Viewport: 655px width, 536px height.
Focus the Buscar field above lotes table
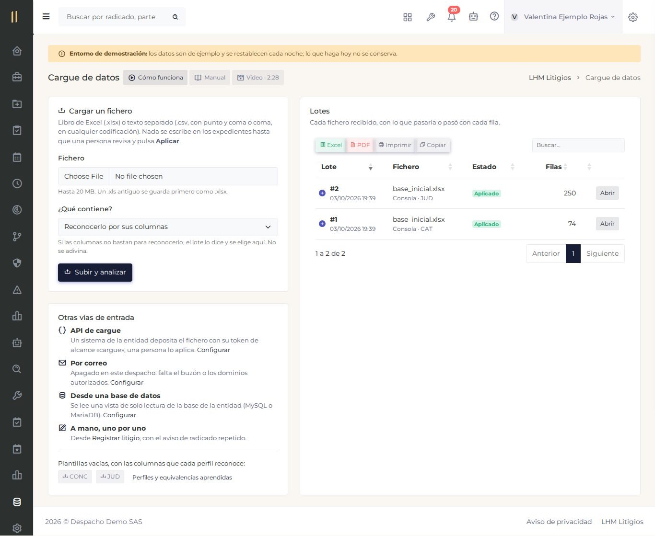578,145
